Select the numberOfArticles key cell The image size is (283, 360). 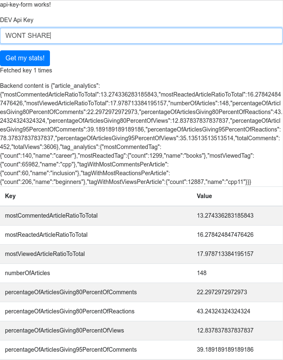click(27, 273)
